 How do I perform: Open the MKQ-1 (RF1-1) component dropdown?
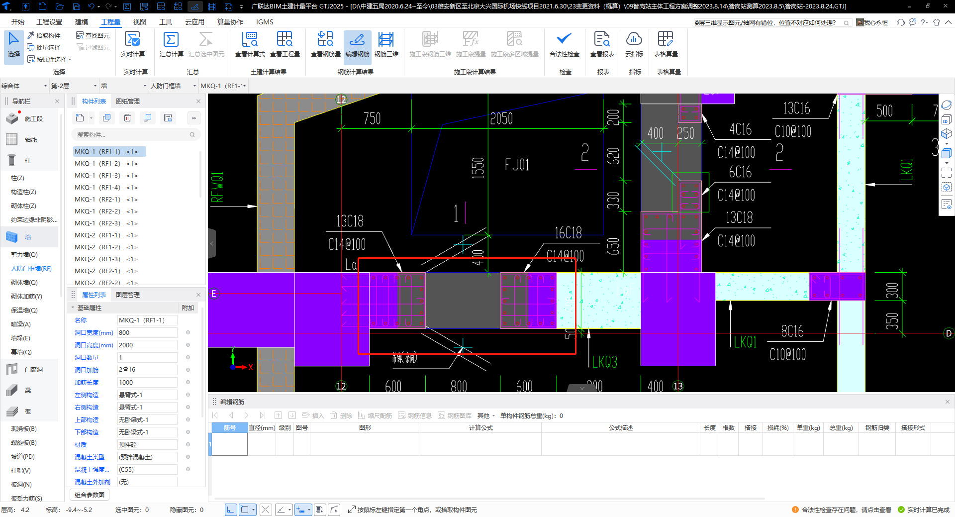(x=223, y=86)
